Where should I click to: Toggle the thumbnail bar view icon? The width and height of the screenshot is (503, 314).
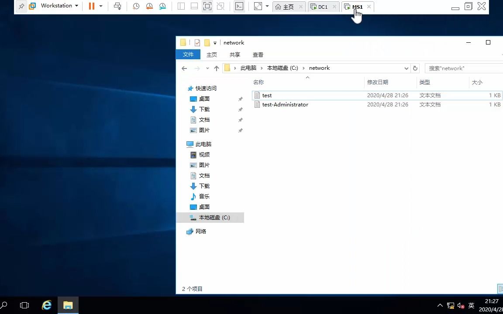pyautogui.click(x=194, y=6)
